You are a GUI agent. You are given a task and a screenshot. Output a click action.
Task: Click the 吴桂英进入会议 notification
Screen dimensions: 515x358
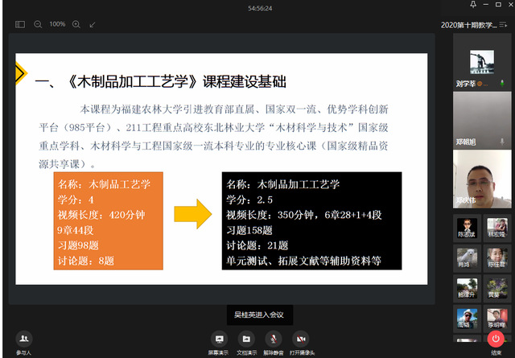point(259,315)
